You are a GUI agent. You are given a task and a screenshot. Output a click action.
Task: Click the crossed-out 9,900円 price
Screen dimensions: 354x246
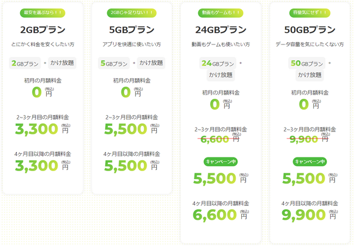pos(309,140)
